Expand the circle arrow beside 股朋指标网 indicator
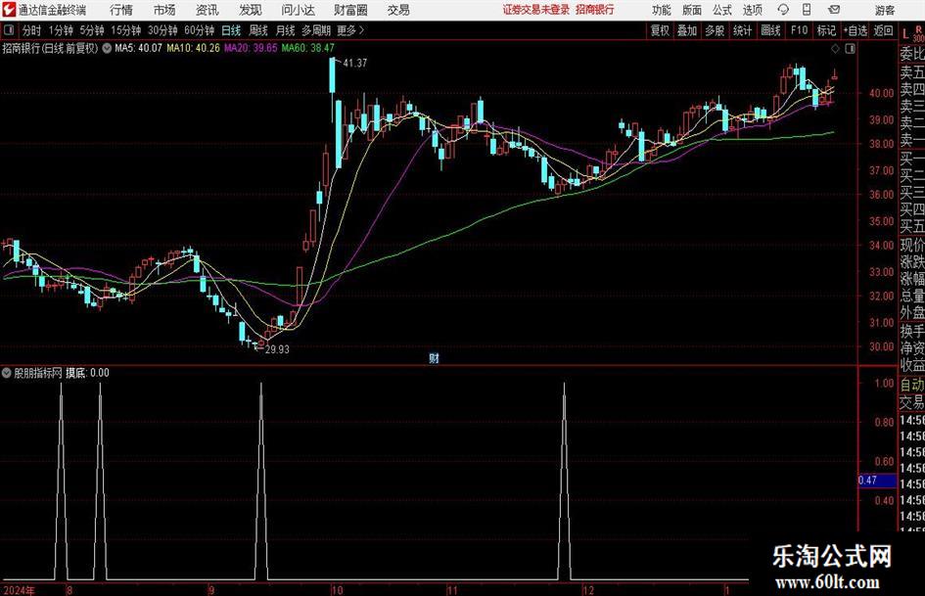 7,373
